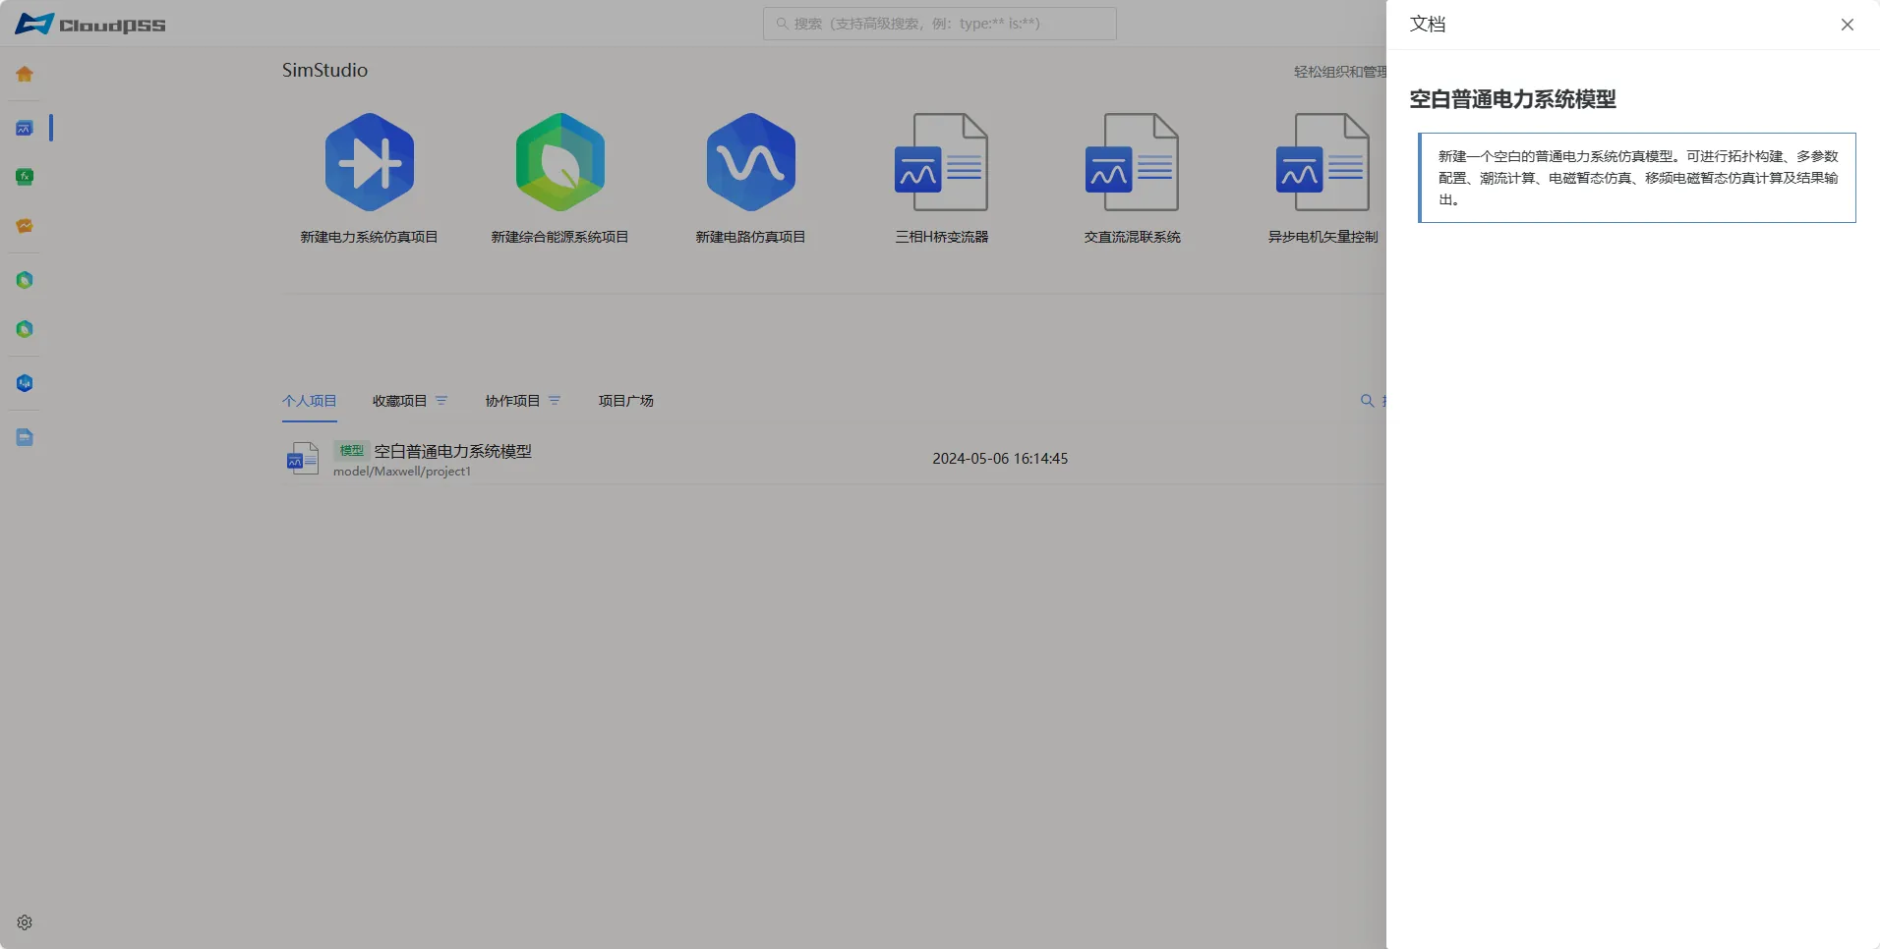This screenshot has height=949, width=1880.
Task: Click the document title 空白普通电力系统模型 in panel
Action: [x=1512, y=99]
